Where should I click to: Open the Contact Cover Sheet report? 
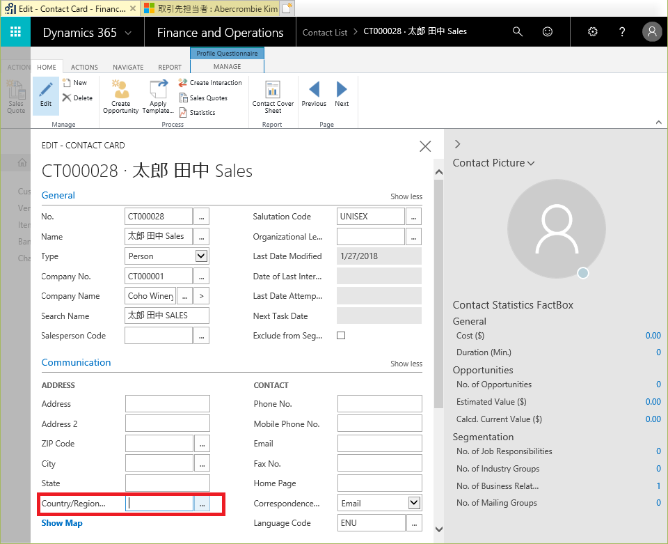click(273, 97)
